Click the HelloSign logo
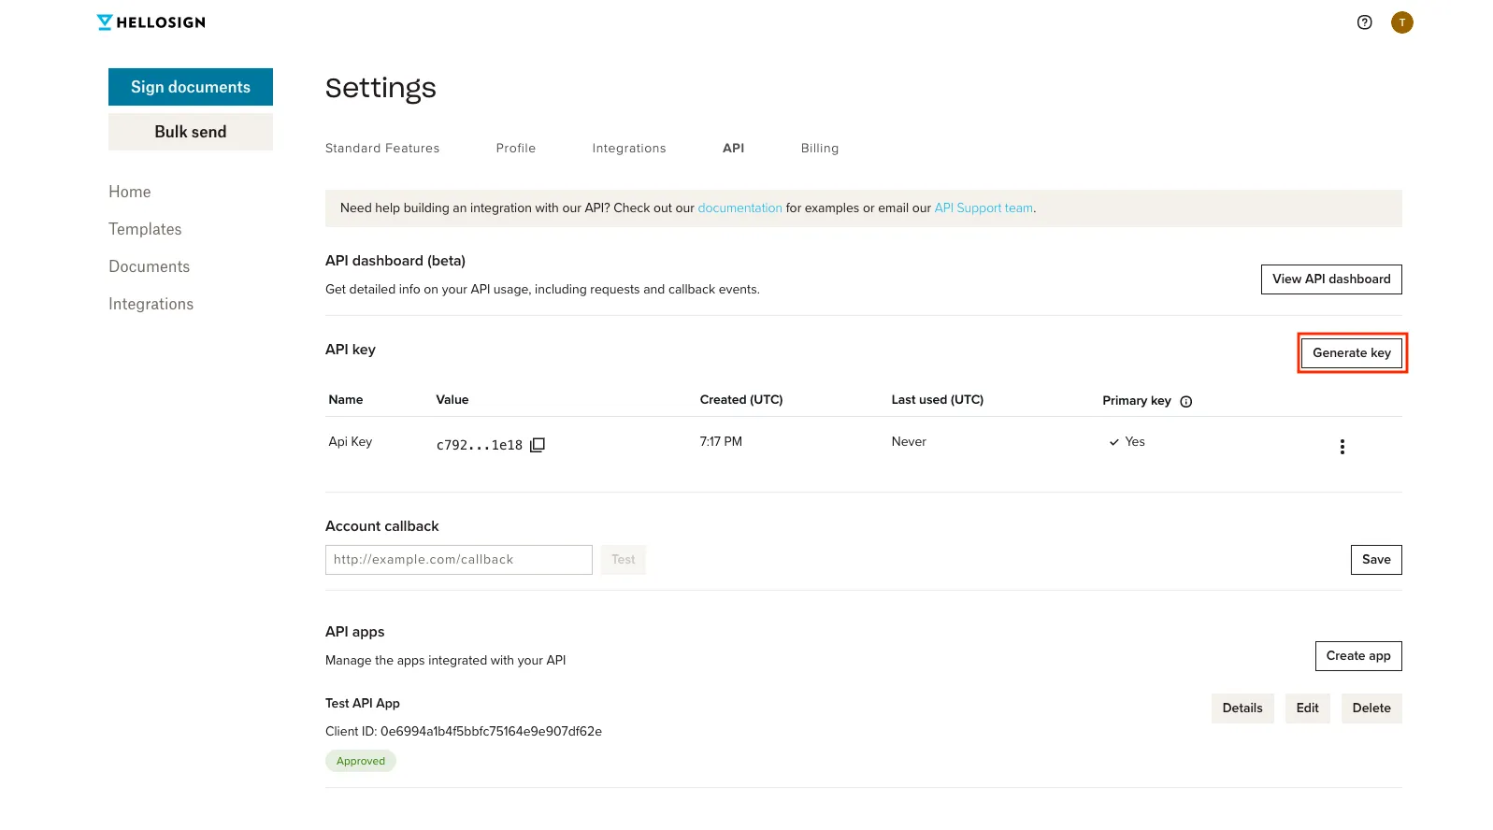Viewport: 1493px width, 830px height. coord(151,22)
